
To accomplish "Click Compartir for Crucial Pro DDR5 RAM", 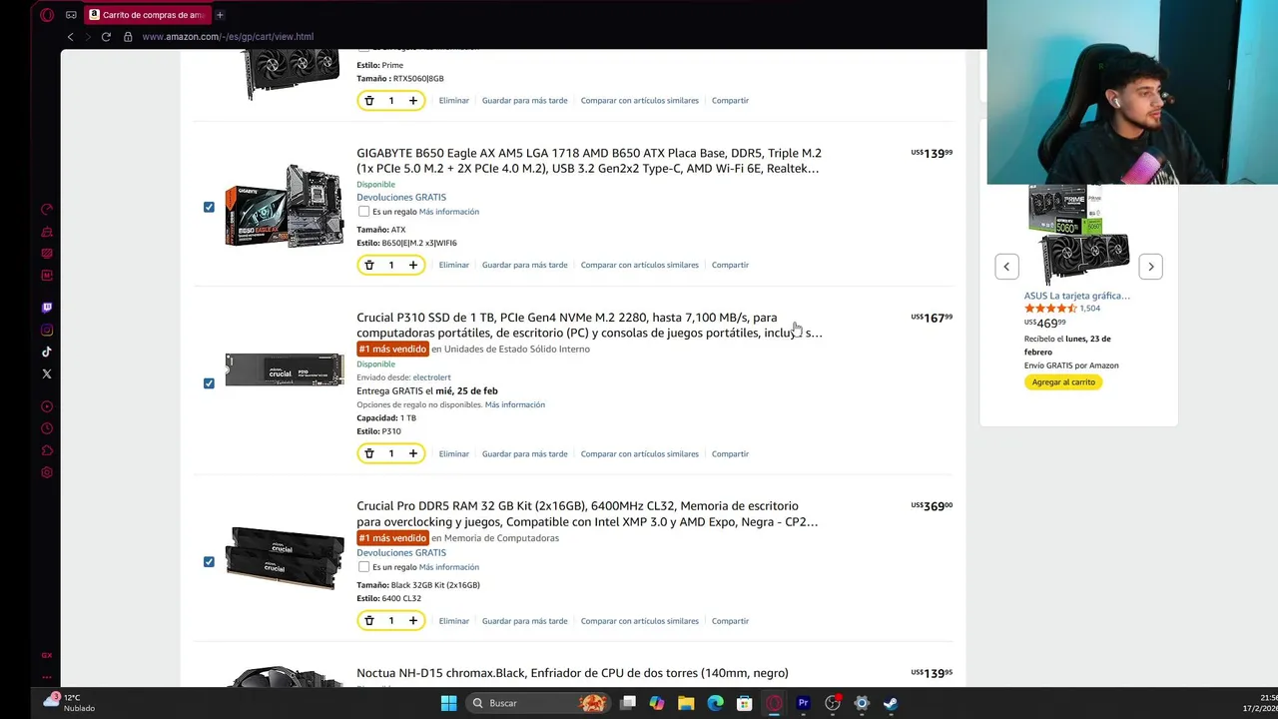I will click(730, 621).
